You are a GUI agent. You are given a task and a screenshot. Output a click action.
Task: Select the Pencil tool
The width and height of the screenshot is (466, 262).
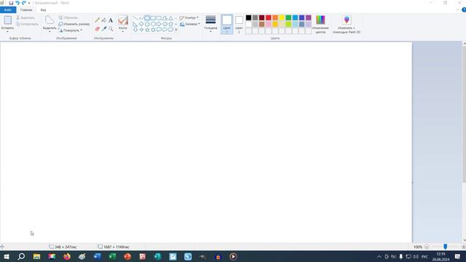(x=97, y=20)
